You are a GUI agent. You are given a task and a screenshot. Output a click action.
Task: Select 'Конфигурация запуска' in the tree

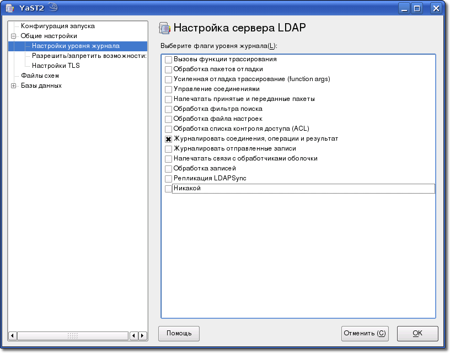pos(58,26)
